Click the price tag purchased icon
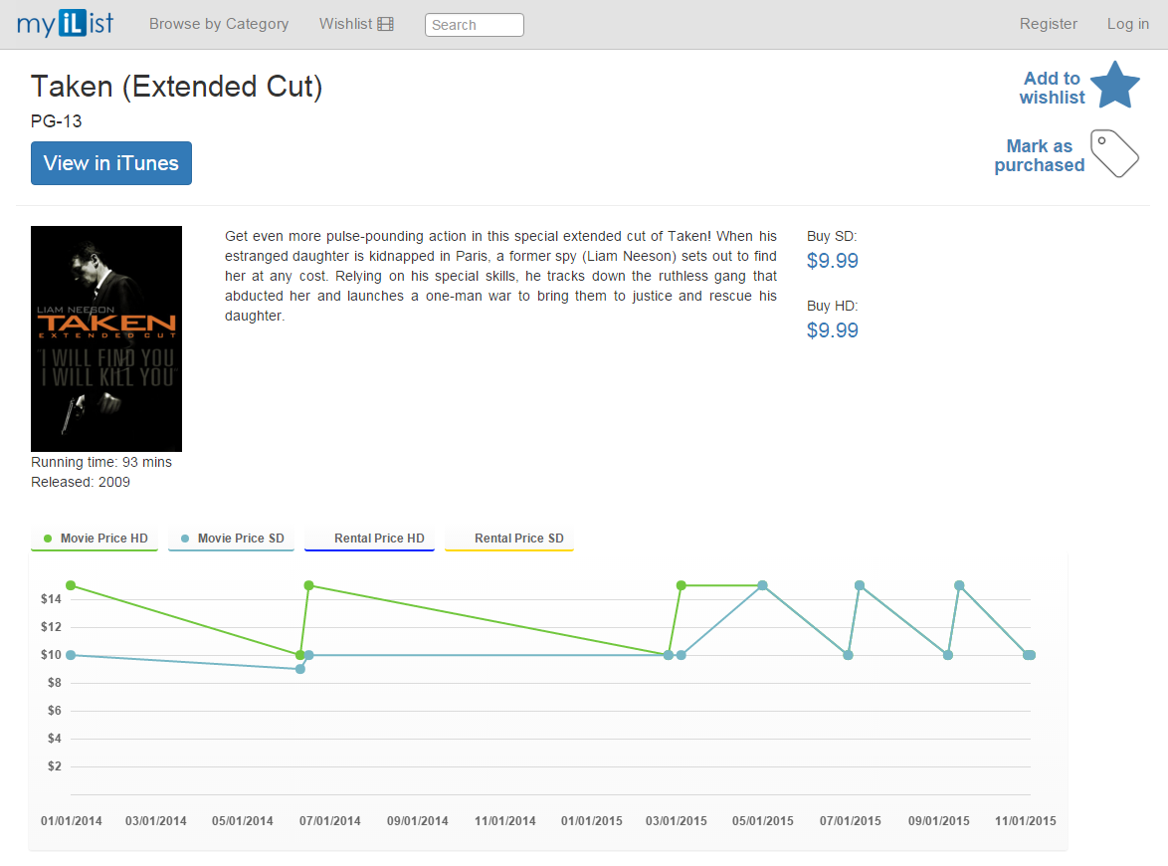1168x866 pixels. 1114,153
